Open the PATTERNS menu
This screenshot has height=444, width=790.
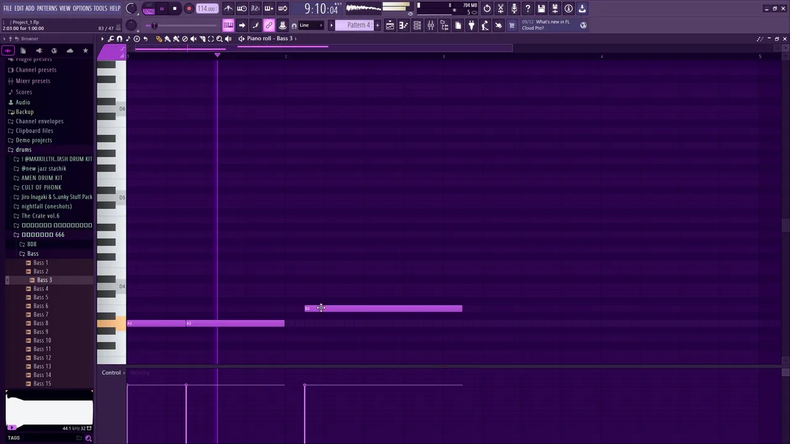[47, 9]
